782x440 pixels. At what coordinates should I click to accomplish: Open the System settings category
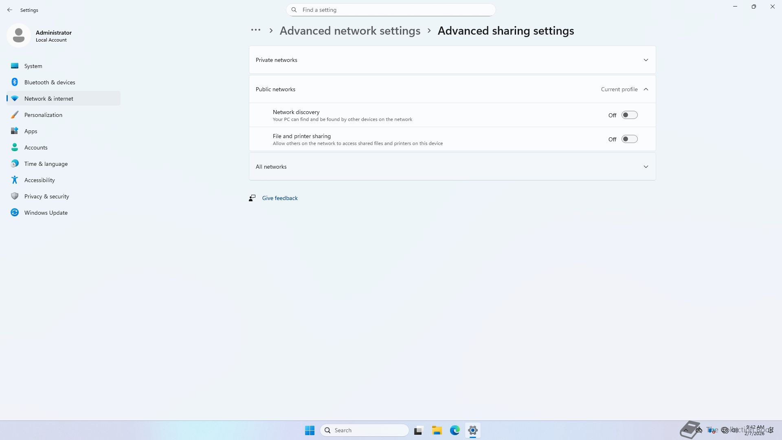(33, 66)
